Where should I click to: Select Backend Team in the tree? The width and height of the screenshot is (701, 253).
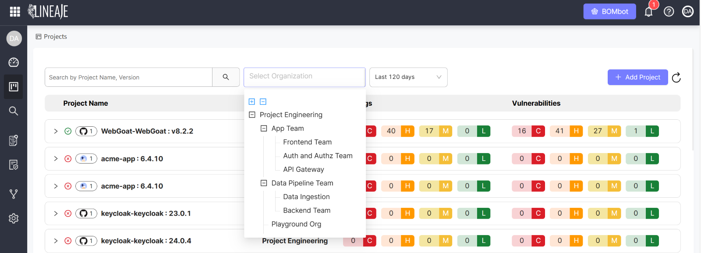(307, 210)
